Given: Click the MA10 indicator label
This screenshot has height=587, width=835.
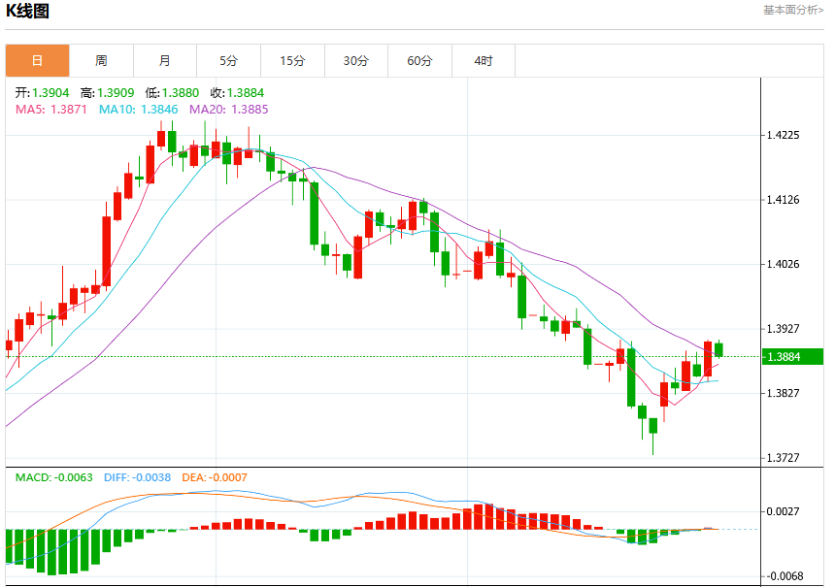Looking at the screenshot, I should point(139,109).
